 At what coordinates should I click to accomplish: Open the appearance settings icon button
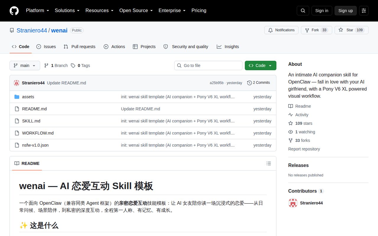(x=364, y=11)
